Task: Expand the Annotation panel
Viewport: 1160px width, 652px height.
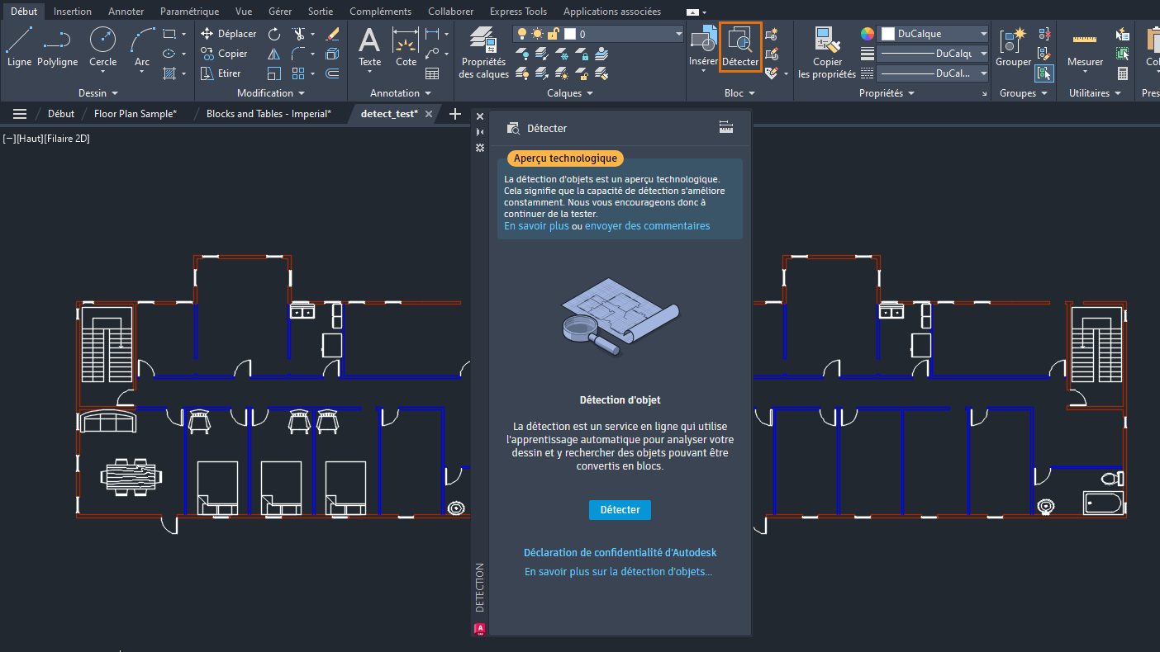Action: click(x=400, y=93)
